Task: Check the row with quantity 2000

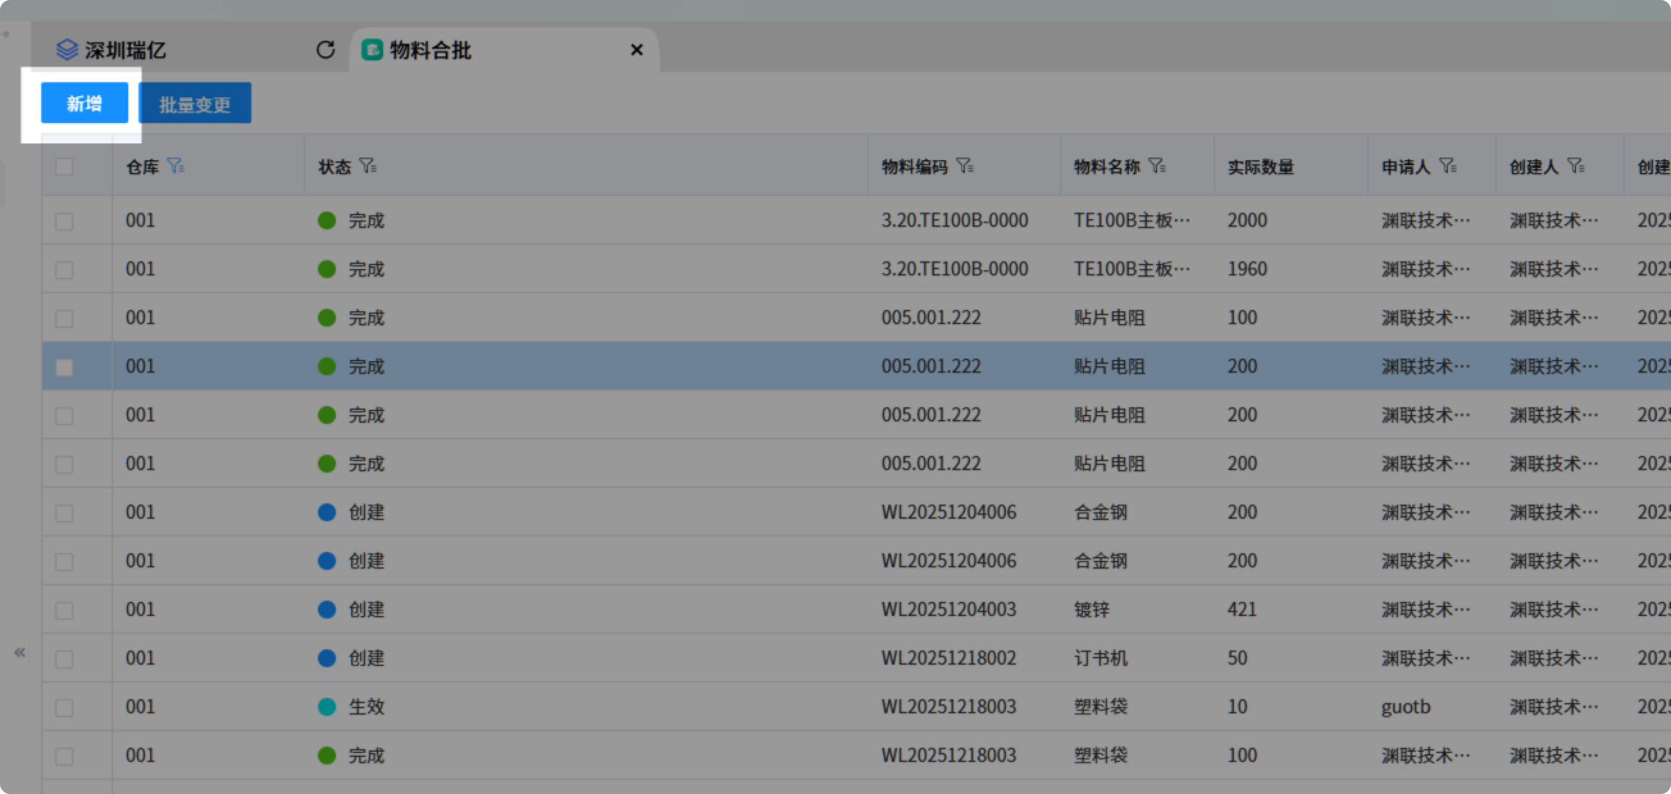Action: point(64,222)
